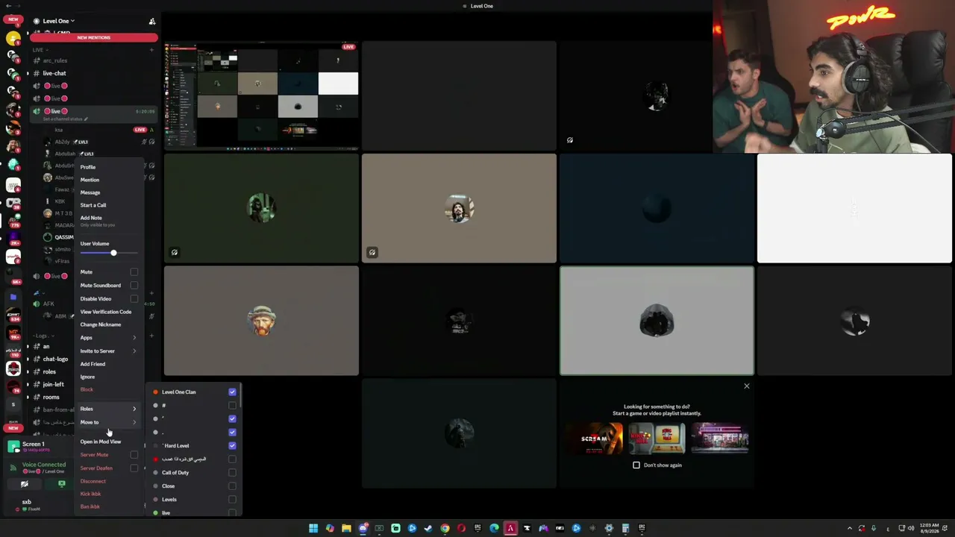The width and height of the screenshot is (955, 537).
Task: Select the Van Gogh avatar video tile
Action: [261, 321]
